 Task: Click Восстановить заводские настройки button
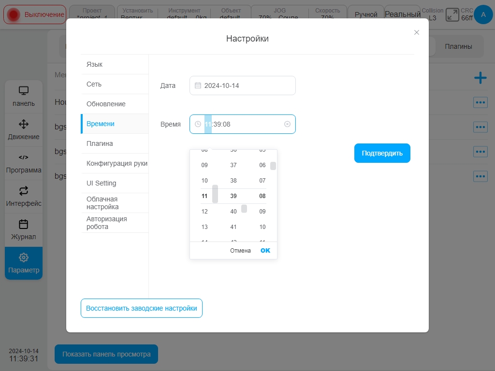[x=142, y=308]
